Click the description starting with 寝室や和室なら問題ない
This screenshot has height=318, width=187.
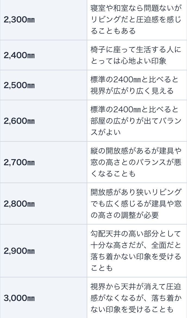[x=136, y=20]
